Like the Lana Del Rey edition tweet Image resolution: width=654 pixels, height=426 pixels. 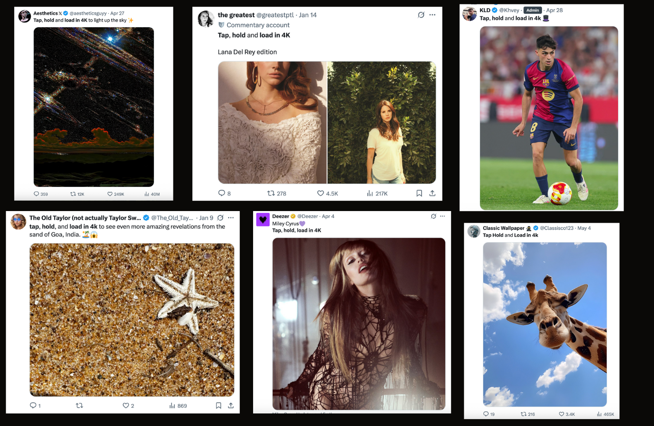tap(321, 193)
